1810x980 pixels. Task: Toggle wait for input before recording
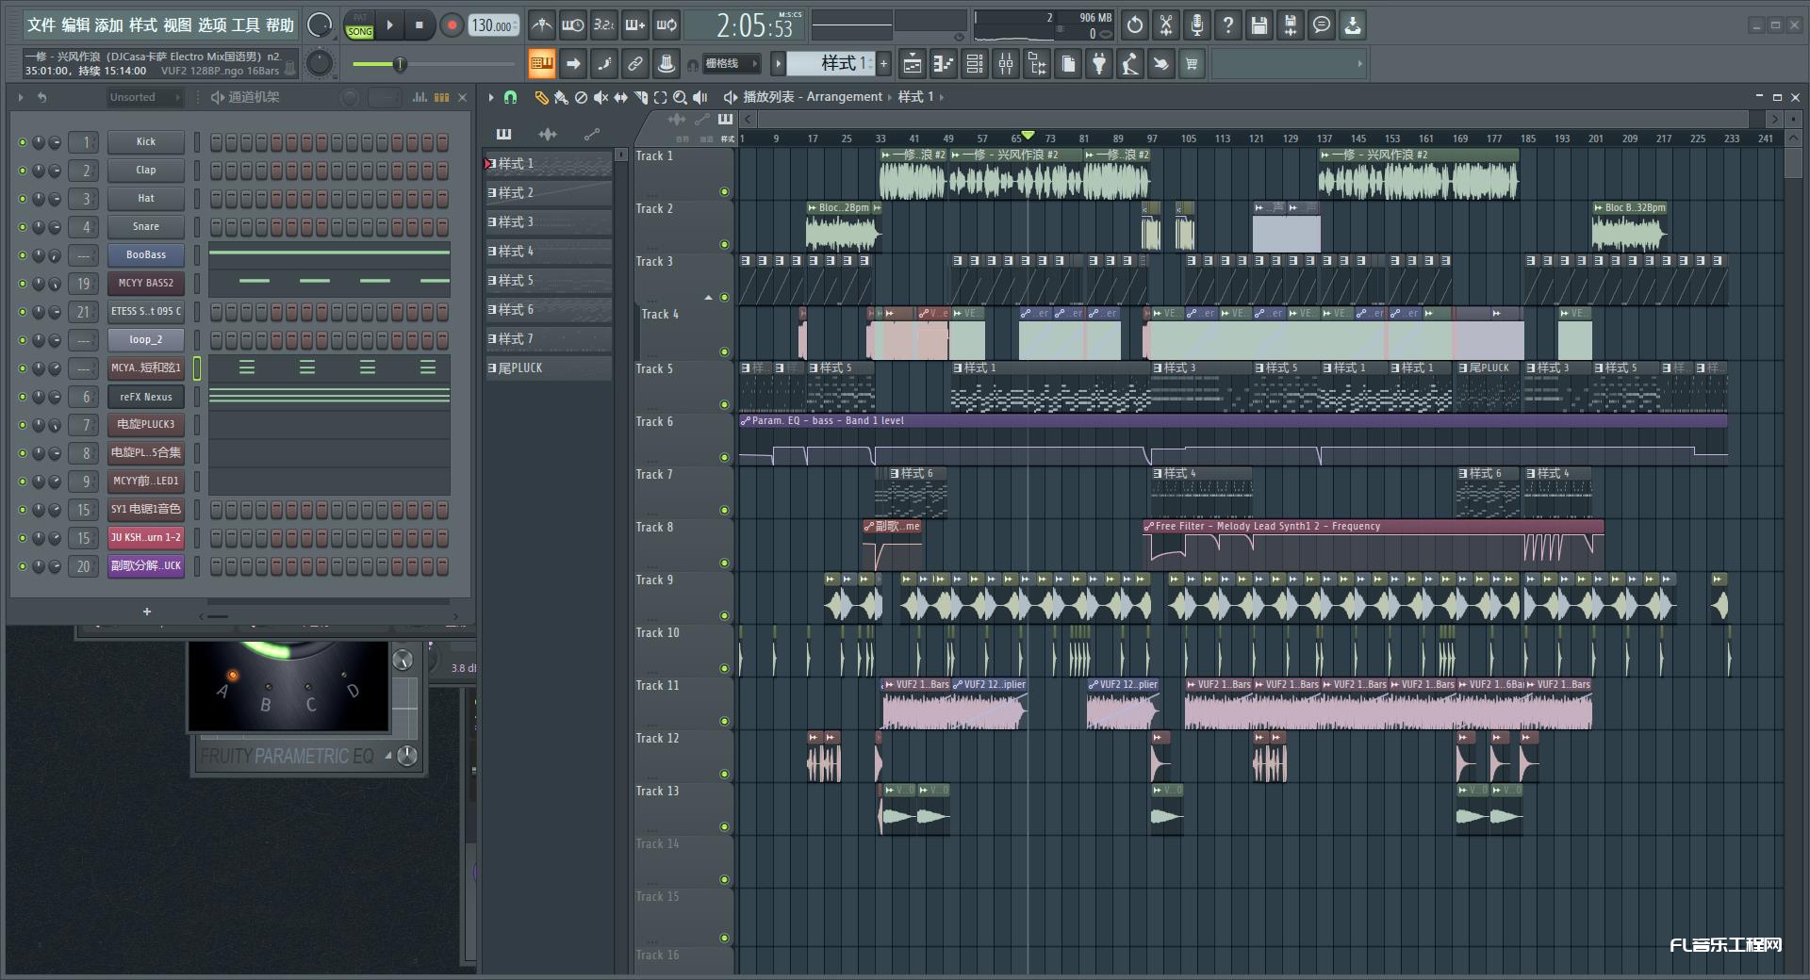point(572,25)
